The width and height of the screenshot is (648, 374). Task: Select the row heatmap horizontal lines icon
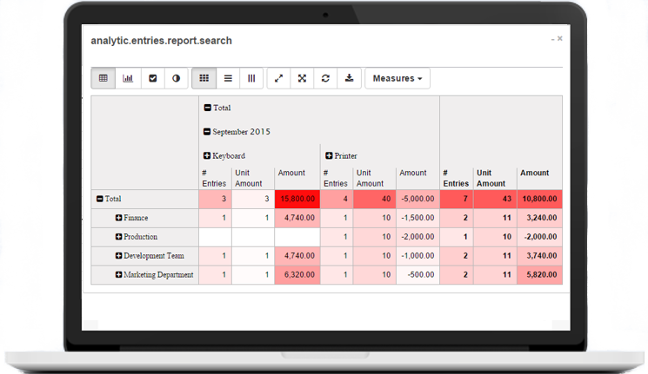click(x=228, y=78)
